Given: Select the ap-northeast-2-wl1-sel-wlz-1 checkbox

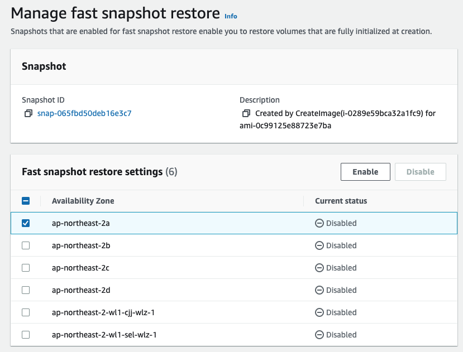Looking at the screenshot, I should pos(26,335).
